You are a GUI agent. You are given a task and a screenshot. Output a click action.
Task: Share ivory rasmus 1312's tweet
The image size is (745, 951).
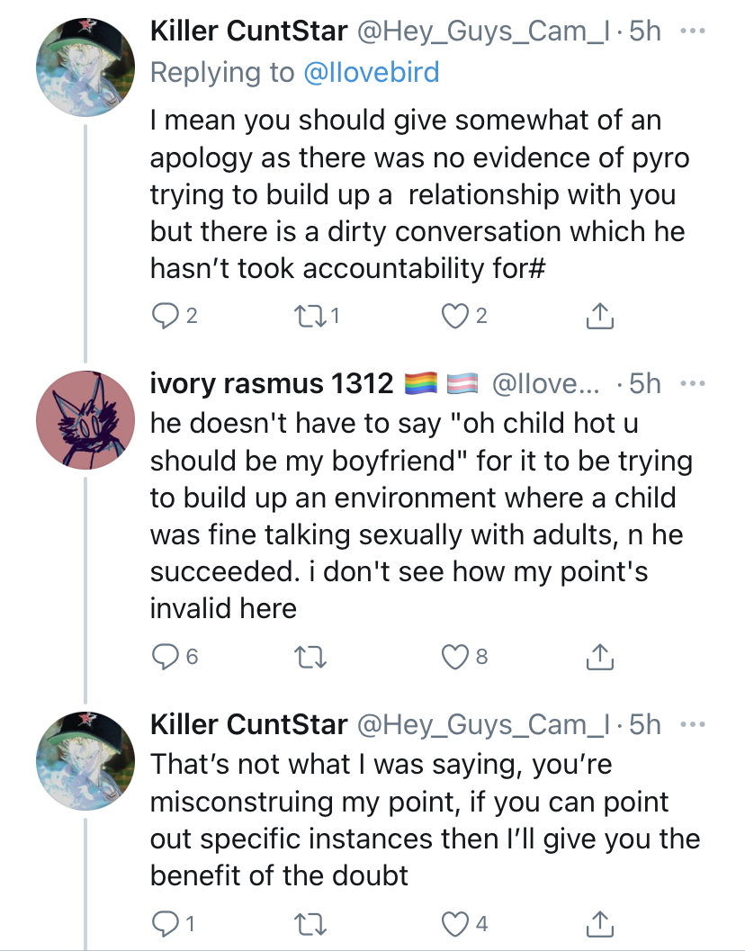pos(600,656)
